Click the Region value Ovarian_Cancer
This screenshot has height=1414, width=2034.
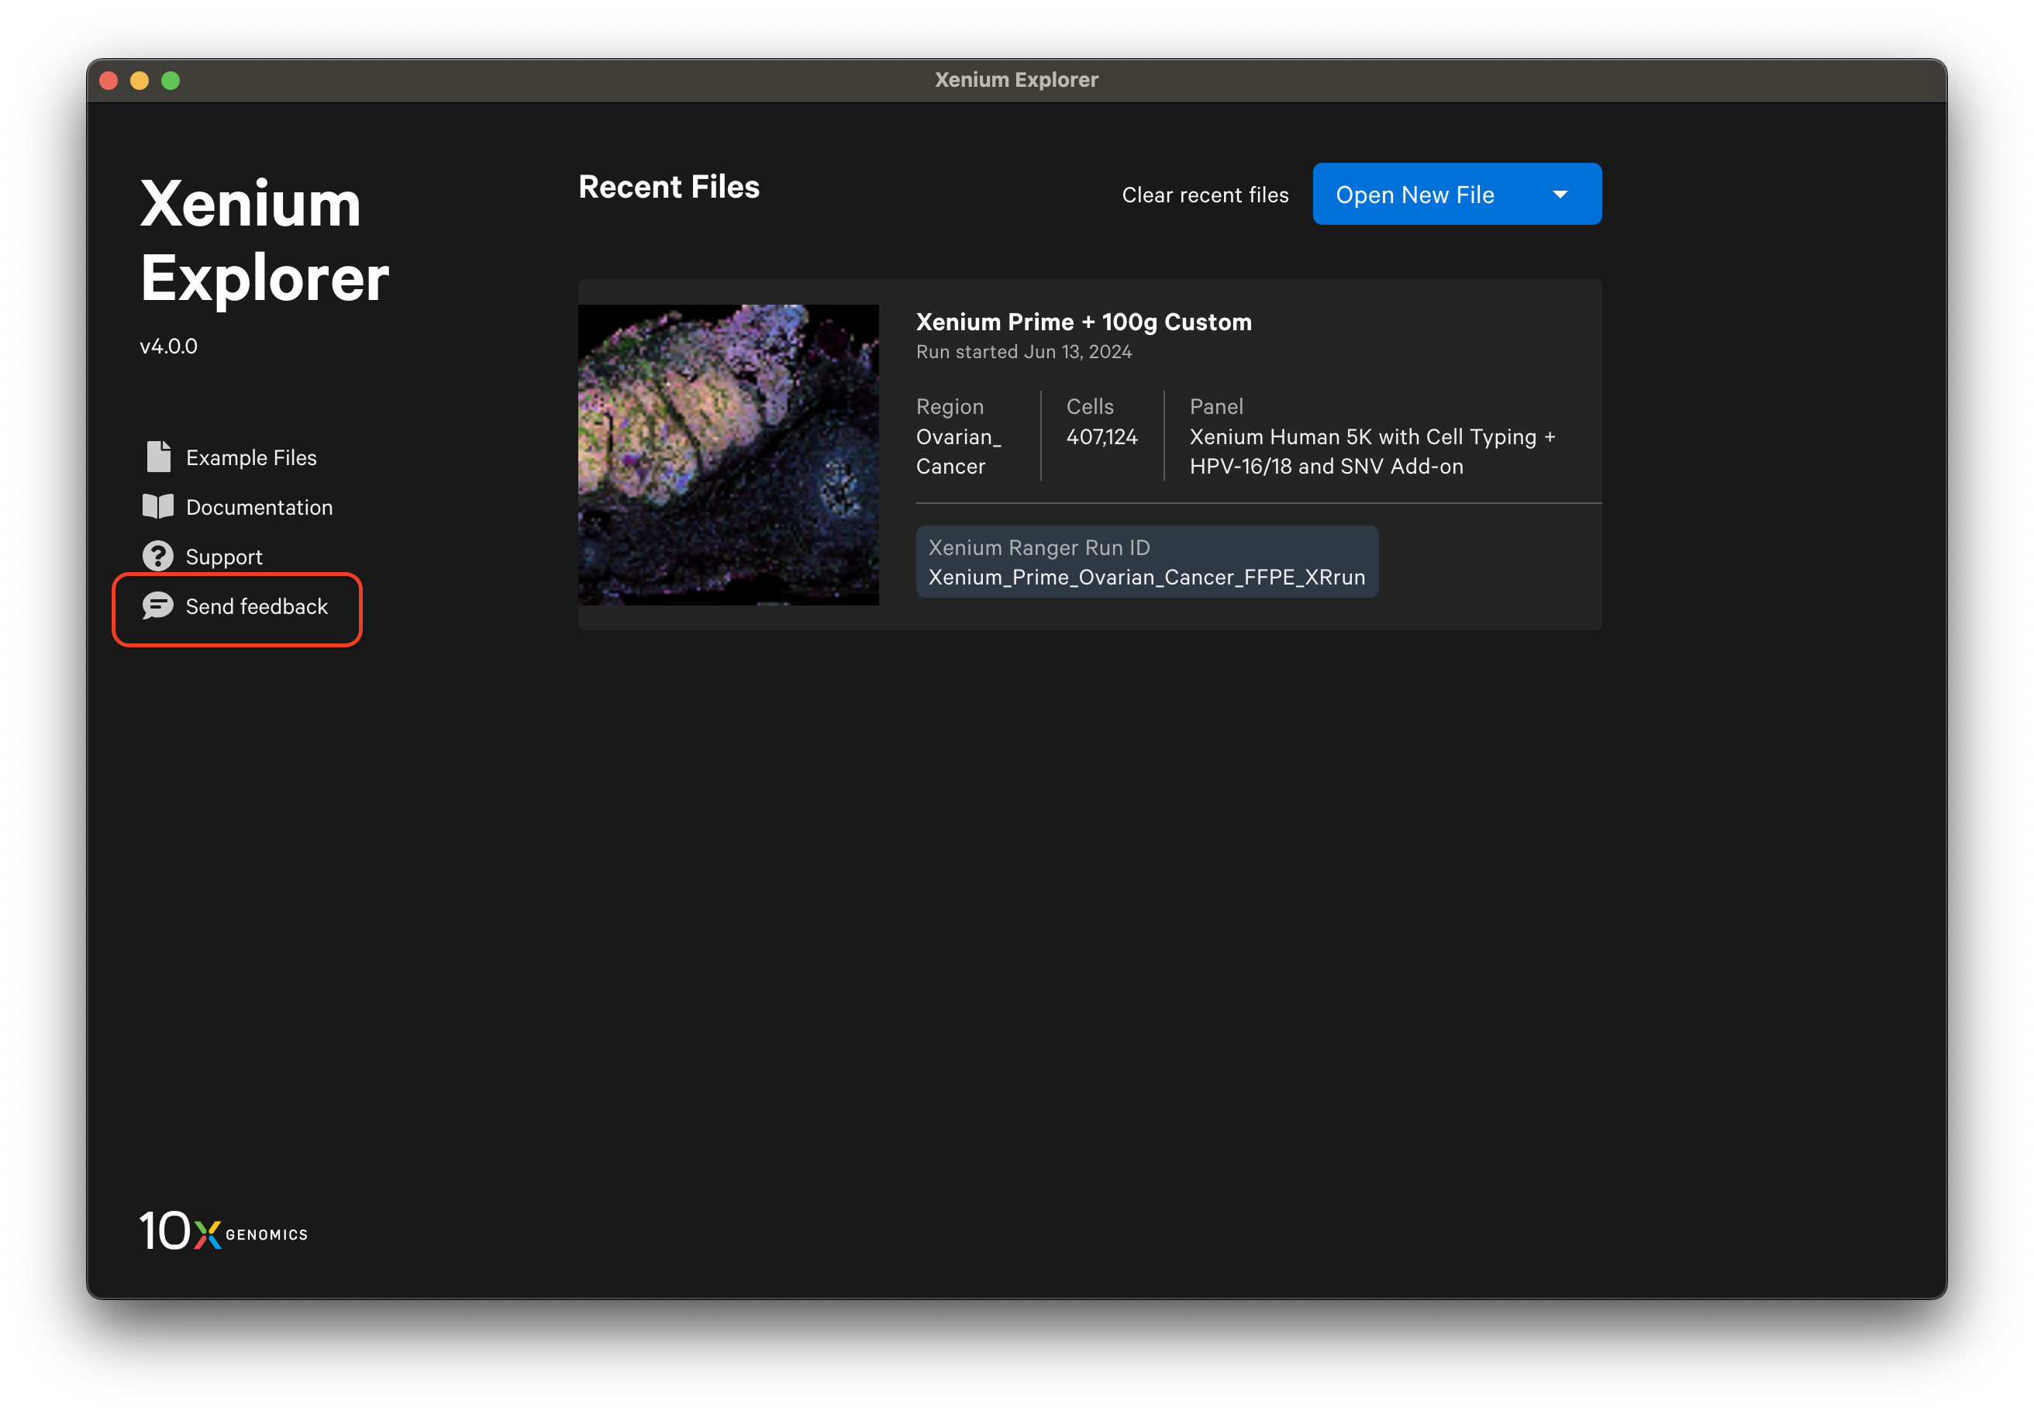(957, 451)
